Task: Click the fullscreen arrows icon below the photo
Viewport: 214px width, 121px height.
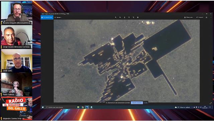Action: [x=211, y=103]
